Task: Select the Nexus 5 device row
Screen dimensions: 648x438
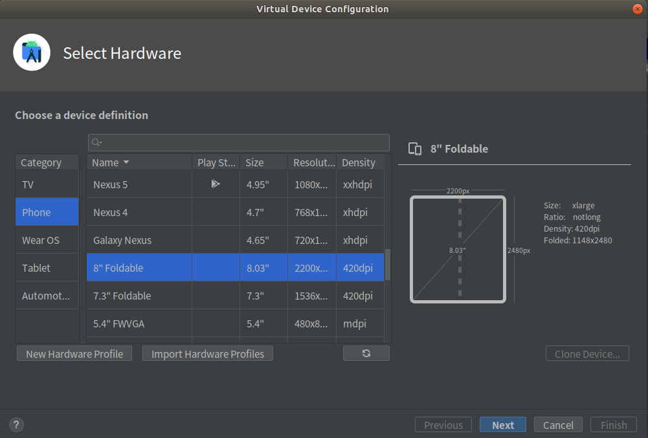Action: click(x=235, y=184)
